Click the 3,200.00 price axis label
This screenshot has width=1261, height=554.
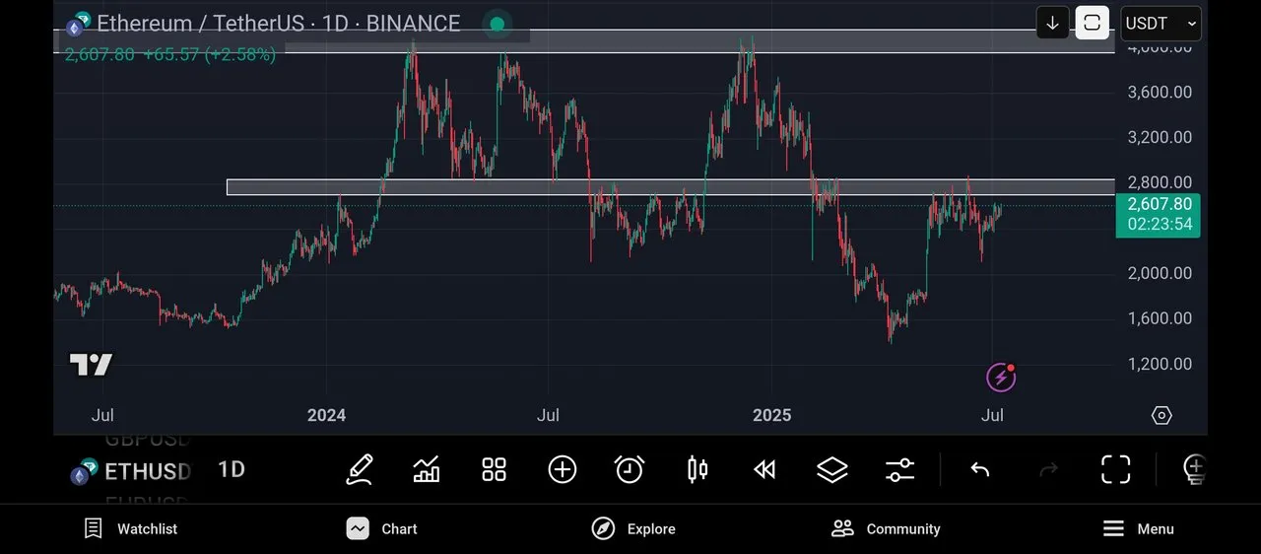(x=1160, y=137)
